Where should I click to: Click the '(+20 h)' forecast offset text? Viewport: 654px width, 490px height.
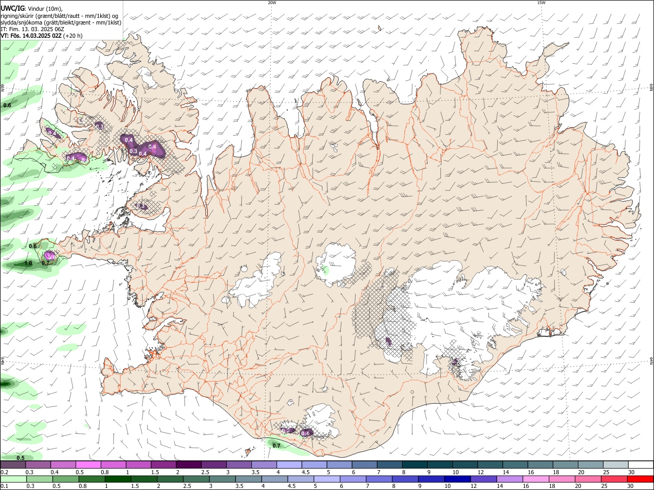(x=73, y=36)
